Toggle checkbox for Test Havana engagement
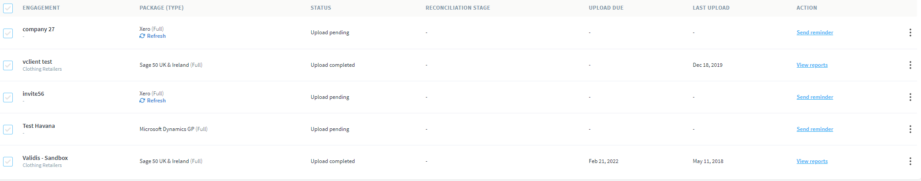 click(8, 130)
